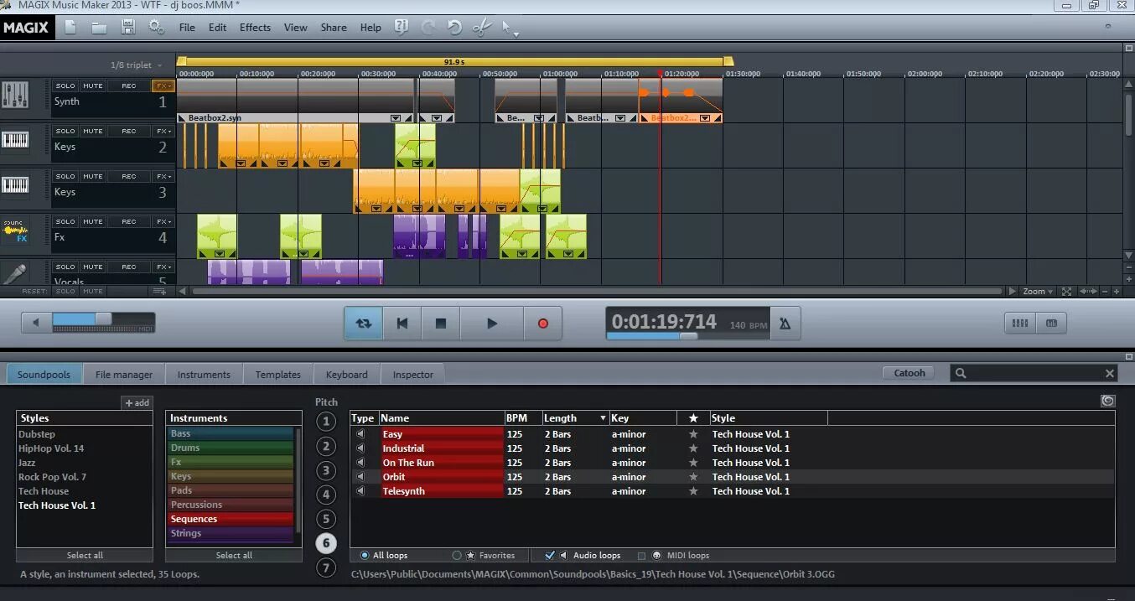The image size is (1135, 601).
Task: Click the microphone icon on Vocals track
Action: (15, 273)
